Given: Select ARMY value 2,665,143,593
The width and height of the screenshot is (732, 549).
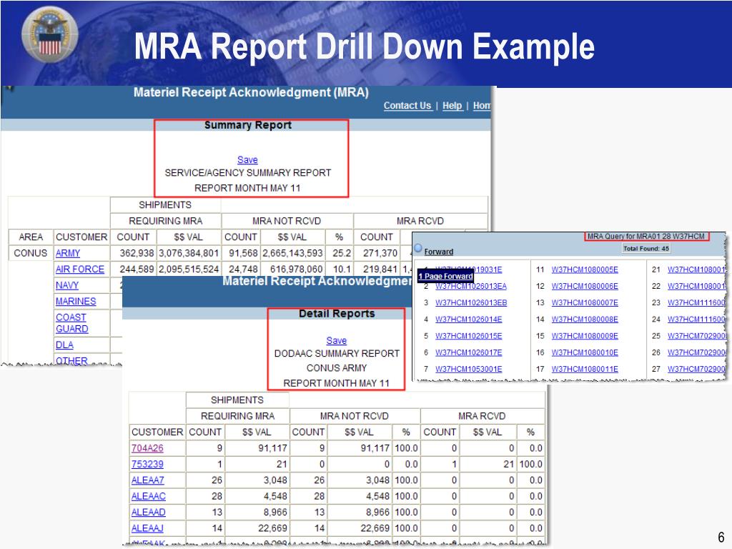Looking at the screenshot, I should click(292, 253).
